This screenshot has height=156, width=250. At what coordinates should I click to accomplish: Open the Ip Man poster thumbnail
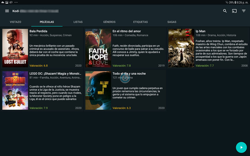coord(181,48)
